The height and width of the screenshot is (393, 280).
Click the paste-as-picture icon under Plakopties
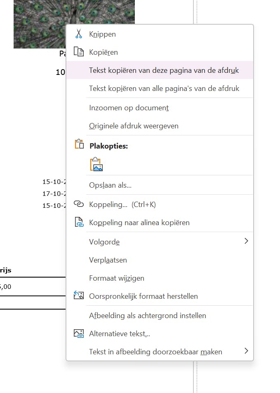pos(96,164)
